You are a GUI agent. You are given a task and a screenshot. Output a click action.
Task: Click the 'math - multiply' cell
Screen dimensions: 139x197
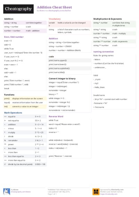pos(119,33)
